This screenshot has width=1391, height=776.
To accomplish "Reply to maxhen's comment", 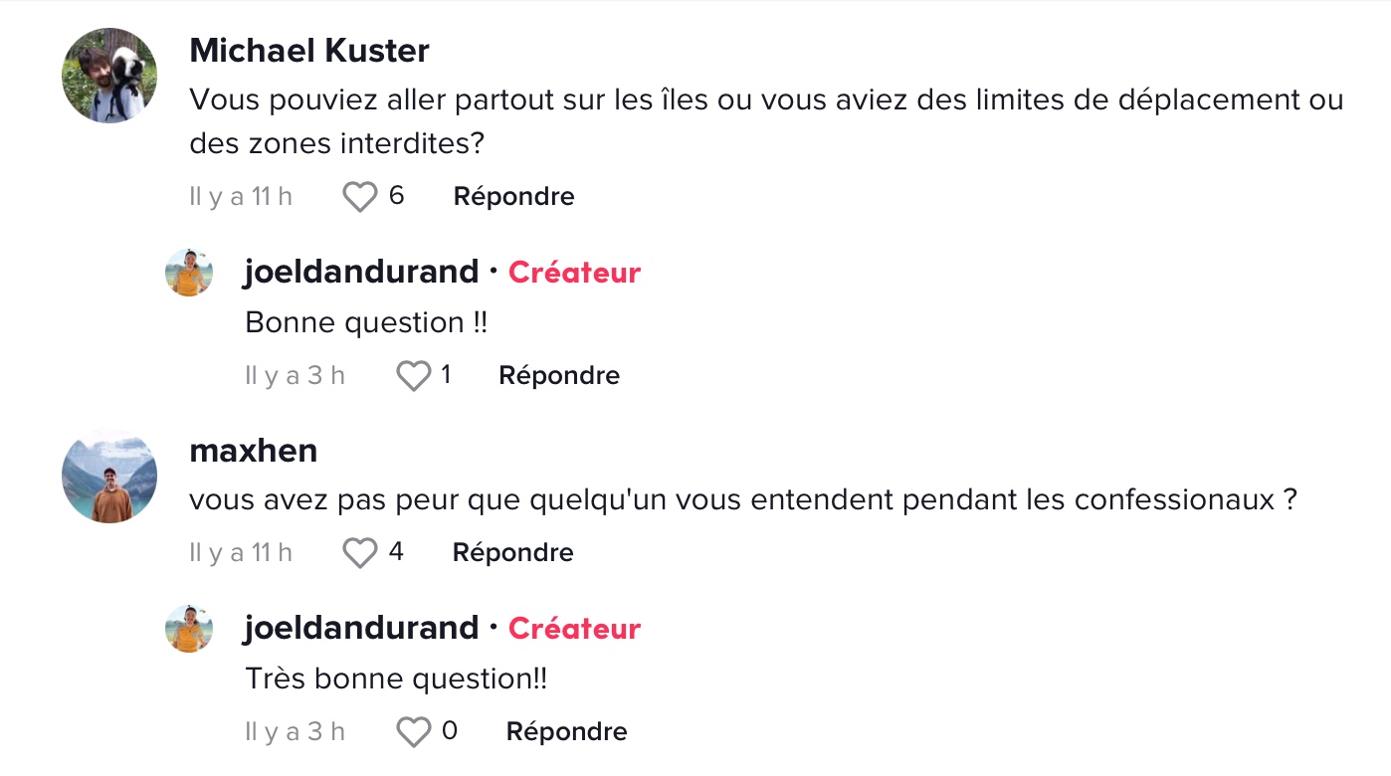I will 513,553.
